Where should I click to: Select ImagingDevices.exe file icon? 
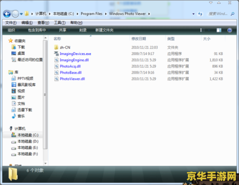click(56, 54)
